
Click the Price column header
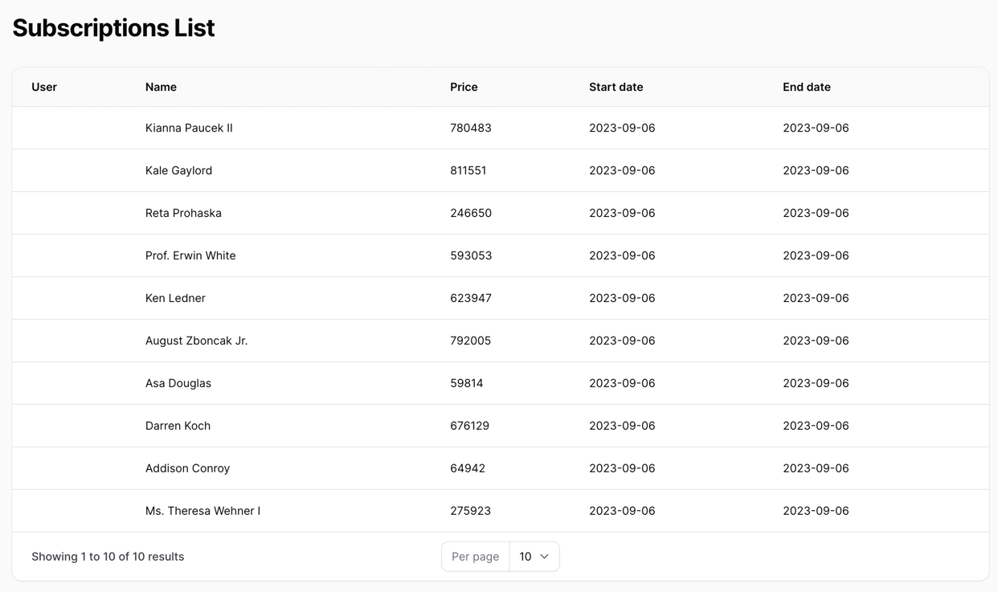point(464,87)
